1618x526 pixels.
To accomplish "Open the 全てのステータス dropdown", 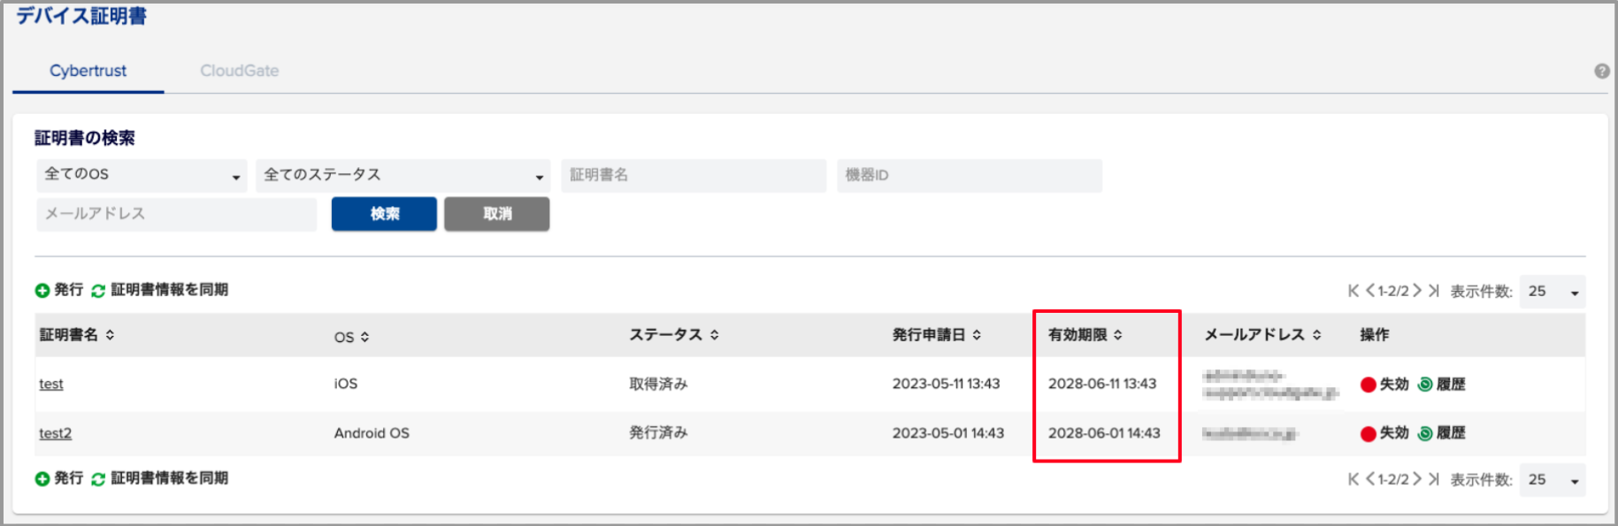I will click(x=403, y=175).
